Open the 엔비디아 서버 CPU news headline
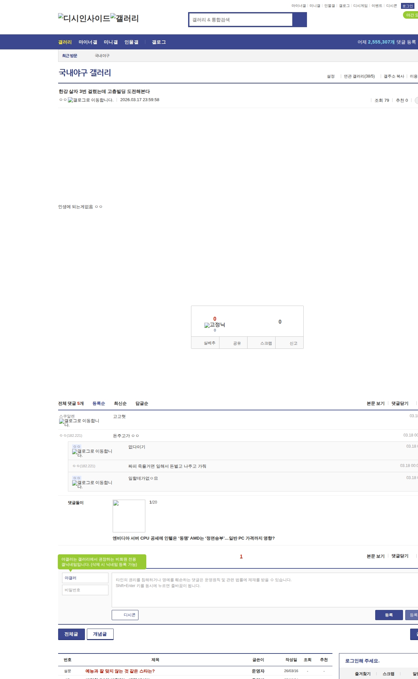Image resolution: width=418 pixels, height=679 pixels. point(194,538)
